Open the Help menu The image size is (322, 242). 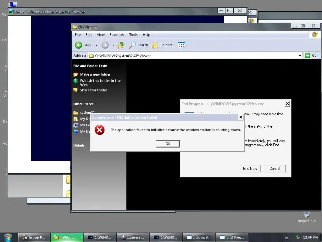click(x=147, y=35)
